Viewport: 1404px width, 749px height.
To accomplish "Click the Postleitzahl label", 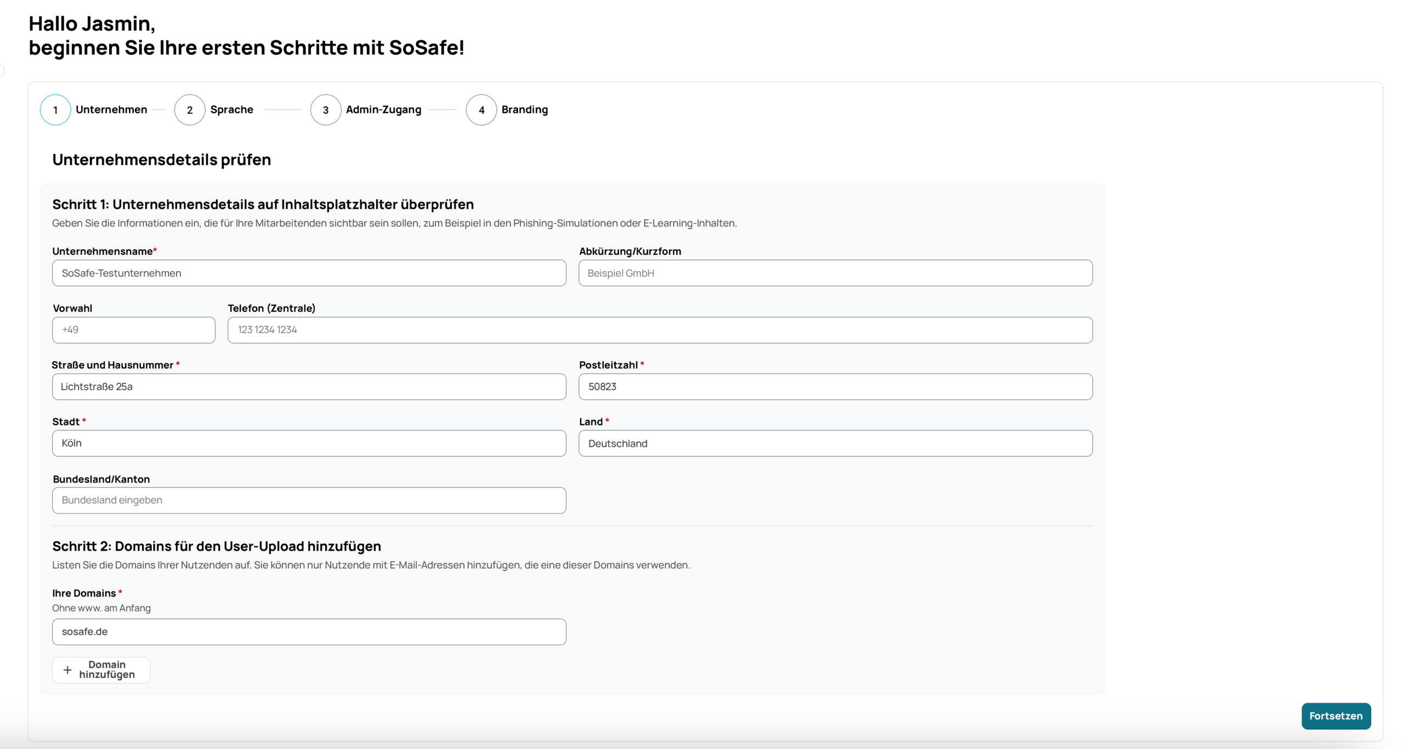I will (612, 365).
